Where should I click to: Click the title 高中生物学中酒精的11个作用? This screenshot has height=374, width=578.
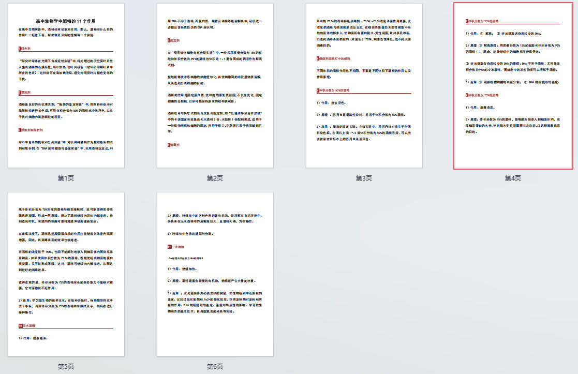66,21
